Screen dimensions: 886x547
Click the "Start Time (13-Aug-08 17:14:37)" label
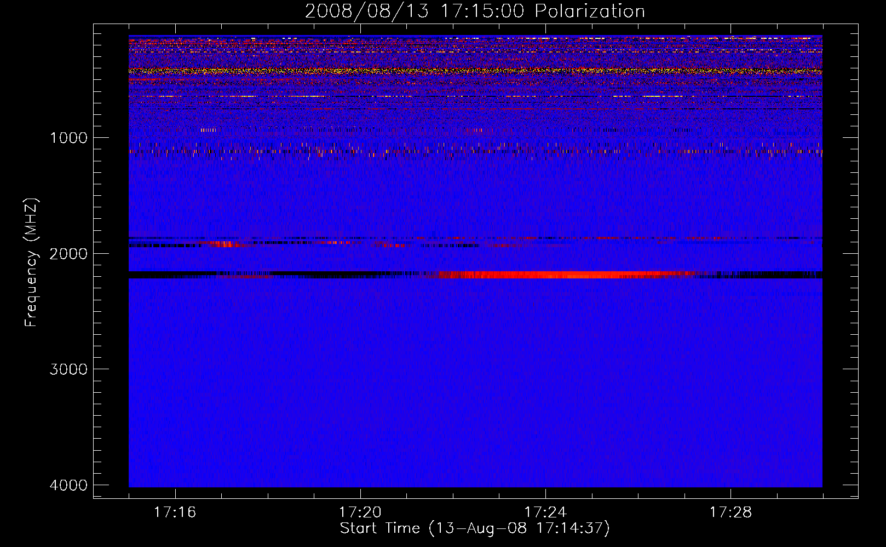pos(475,528)
